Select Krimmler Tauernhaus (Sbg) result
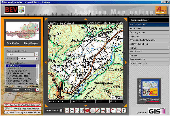 pyautogui.click(x=21, y=83)
